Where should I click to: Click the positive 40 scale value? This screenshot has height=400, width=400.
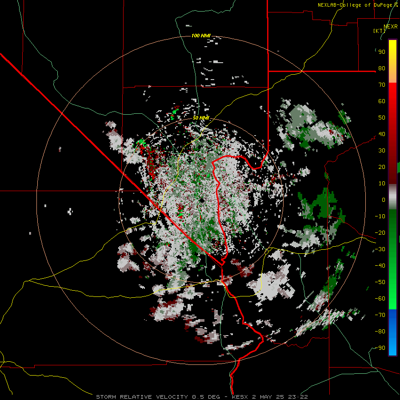[382, 134]
